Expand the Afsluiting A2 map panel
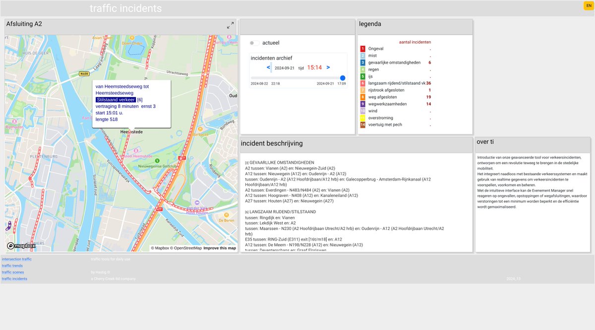 point(230,24)
